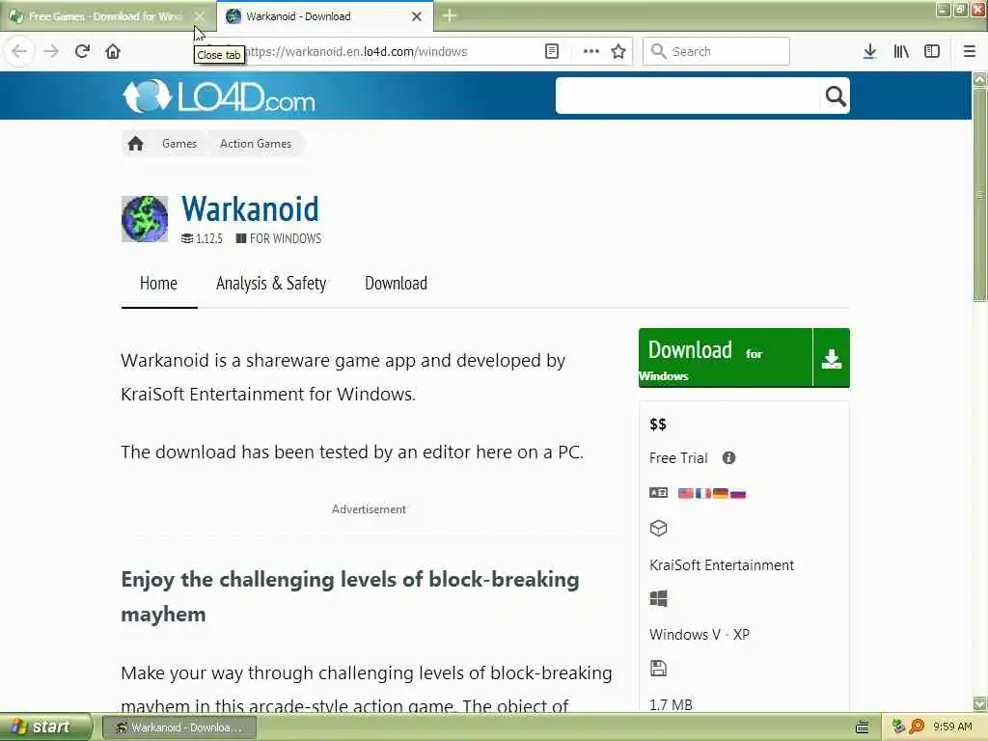Click the version 1.12.5 label
This screenshot has height=741, width=988.
click(x=203, y=238)
